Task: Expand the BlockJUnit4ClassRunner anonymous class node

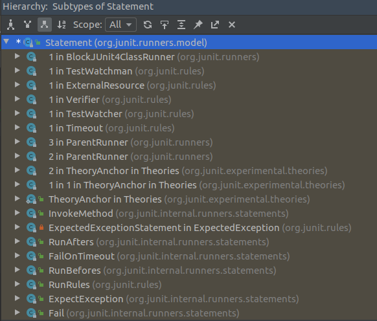Action: click(17, 56)
